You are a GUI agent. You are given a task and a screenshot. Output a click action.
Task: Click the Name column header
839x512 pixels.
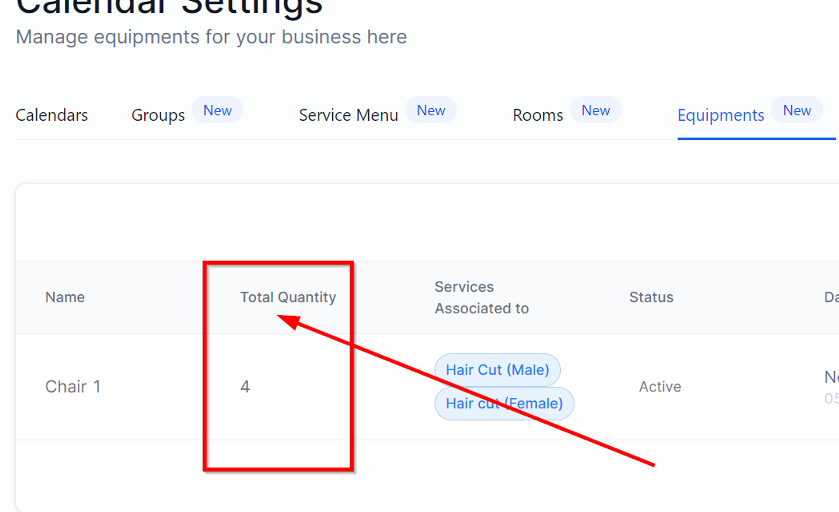(65, 297)
